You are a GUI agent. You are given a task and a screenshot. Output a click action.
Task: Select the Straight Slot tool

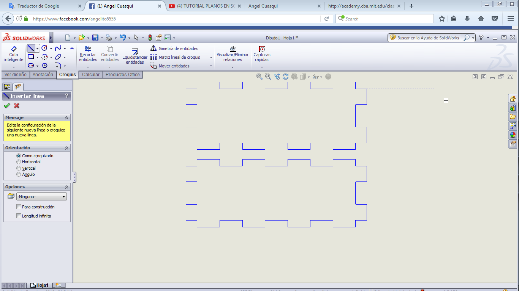(x=31, y=66)
